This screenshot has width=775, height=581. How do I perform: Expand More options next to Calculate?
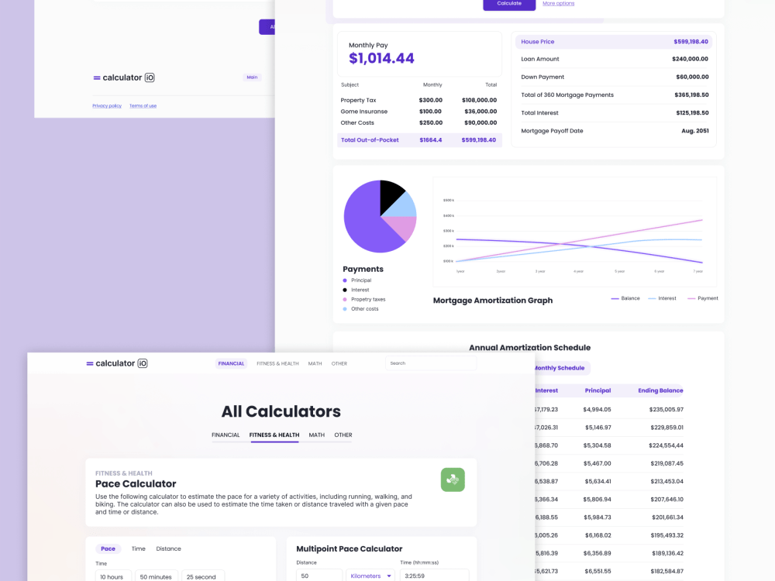coord(558,3)
